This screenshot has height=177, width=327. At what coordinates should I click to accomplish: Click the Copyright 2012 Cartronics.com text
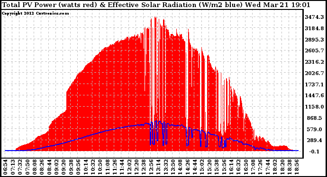pos(35,13)
